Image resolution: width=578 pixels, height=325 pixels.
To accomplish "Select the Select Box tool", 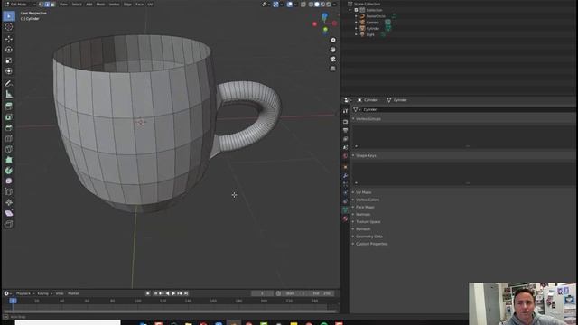I will tap(9, 16).
